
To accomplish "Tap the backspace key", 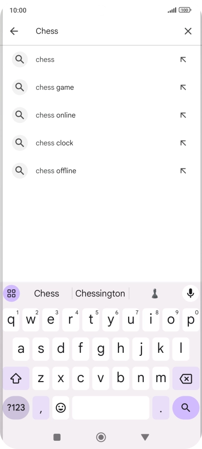I will pos(186,378).
